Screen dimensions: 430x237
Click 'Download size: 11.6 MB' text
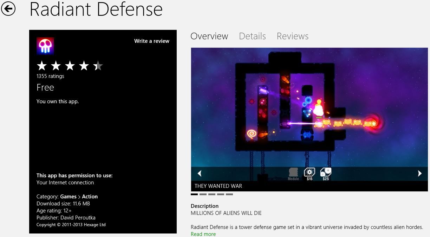pos(64,204)
